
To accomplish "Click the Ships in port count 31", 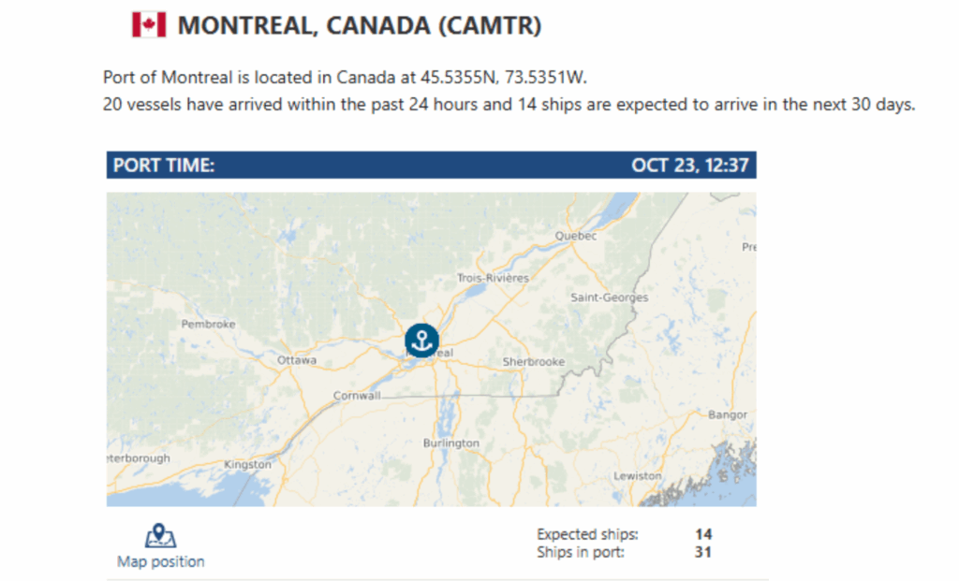I will coord(703,552).
